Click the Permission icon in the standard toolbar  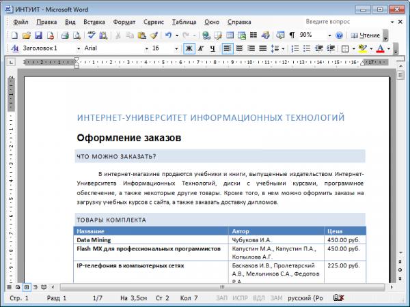click(x=50, y=35)
